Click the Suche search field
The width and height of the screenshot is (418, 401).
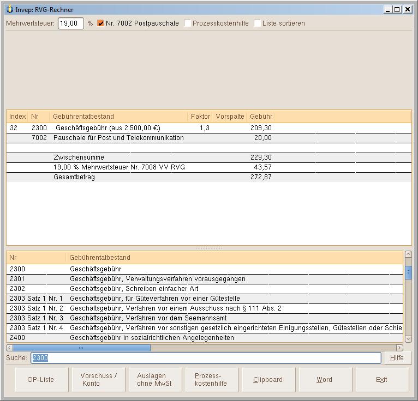tap(206, 358)
